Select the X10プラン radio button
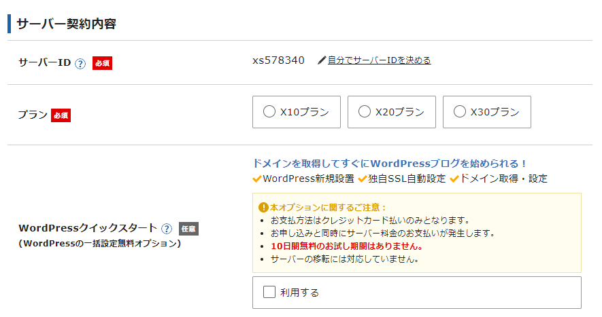 [x=269, y=112]
